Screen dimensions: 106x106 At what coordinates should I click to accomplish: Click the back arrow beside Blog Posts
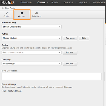coord(3,8)
